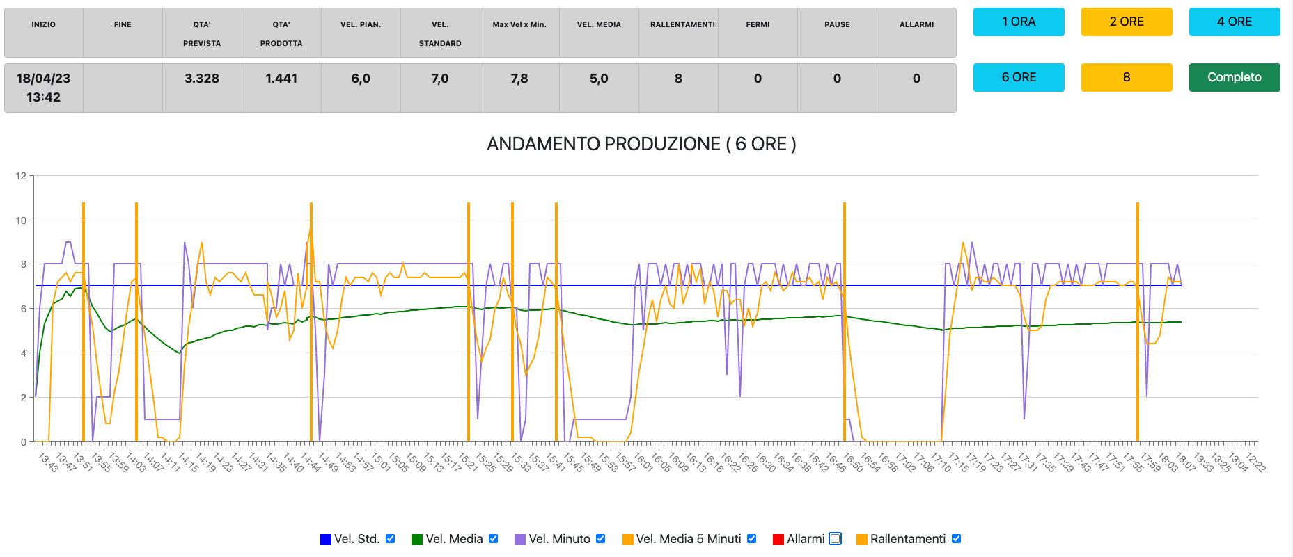
Task: Click the 4 ORE button
Action: click(1234, 22)
